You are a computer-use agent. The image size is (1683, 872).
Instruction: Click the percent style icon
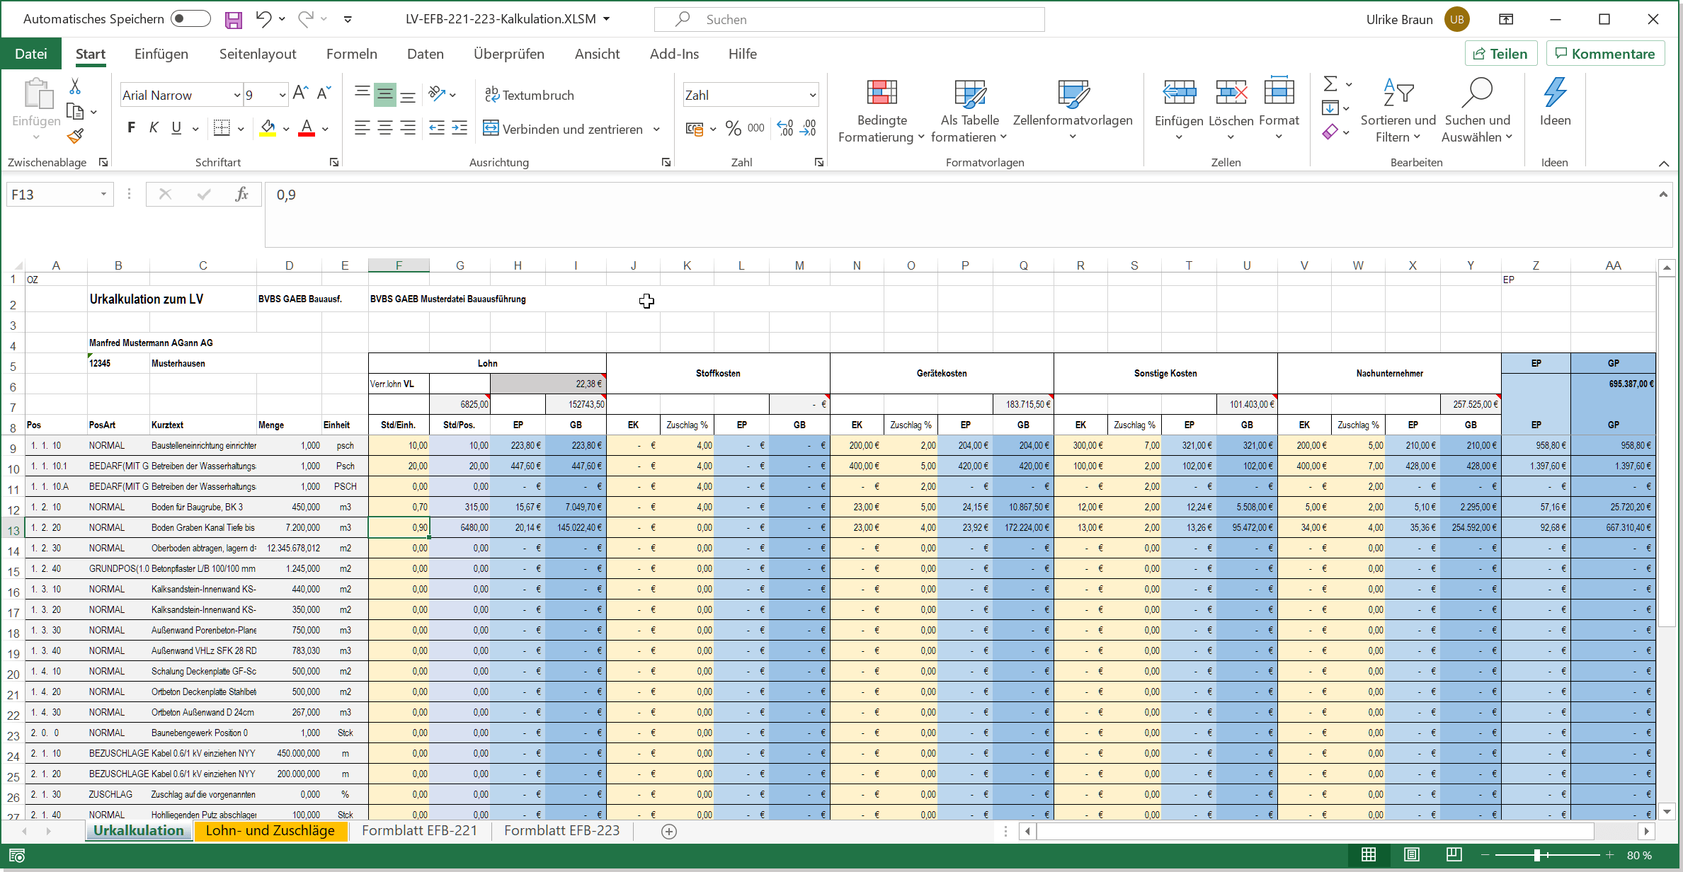coord(733,129)
